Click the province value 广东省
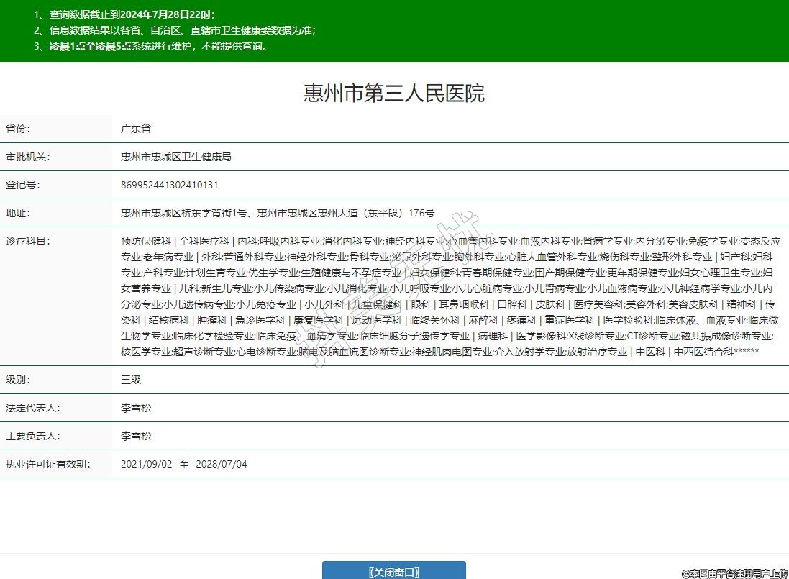This screenshot has height=579, width=789. point(136,129)
